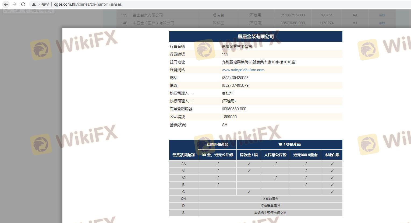Reload the page with the refresh icon
The height and width of the screenshot is (223, 411).
tap(23, 4)
